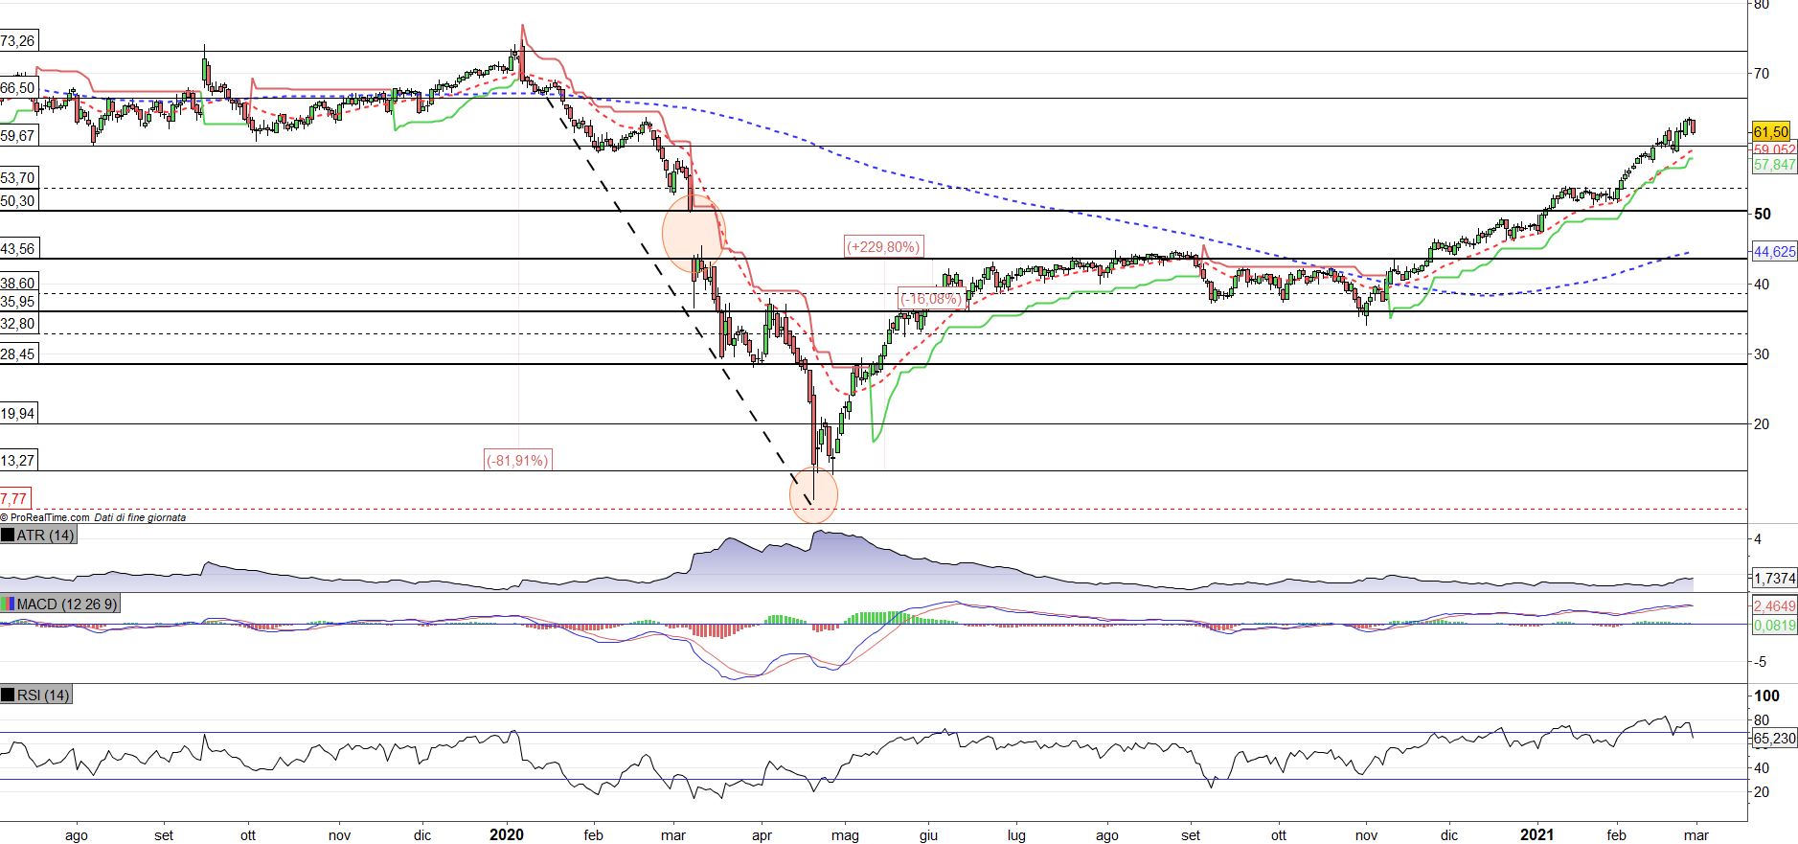Click the giu month label on time axis
The height and width of the screenshot is (844, 1798).
[x=928, y=835]
